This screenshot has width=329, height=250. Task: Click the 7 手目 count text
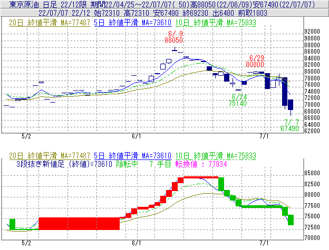[x=160, y=164]
